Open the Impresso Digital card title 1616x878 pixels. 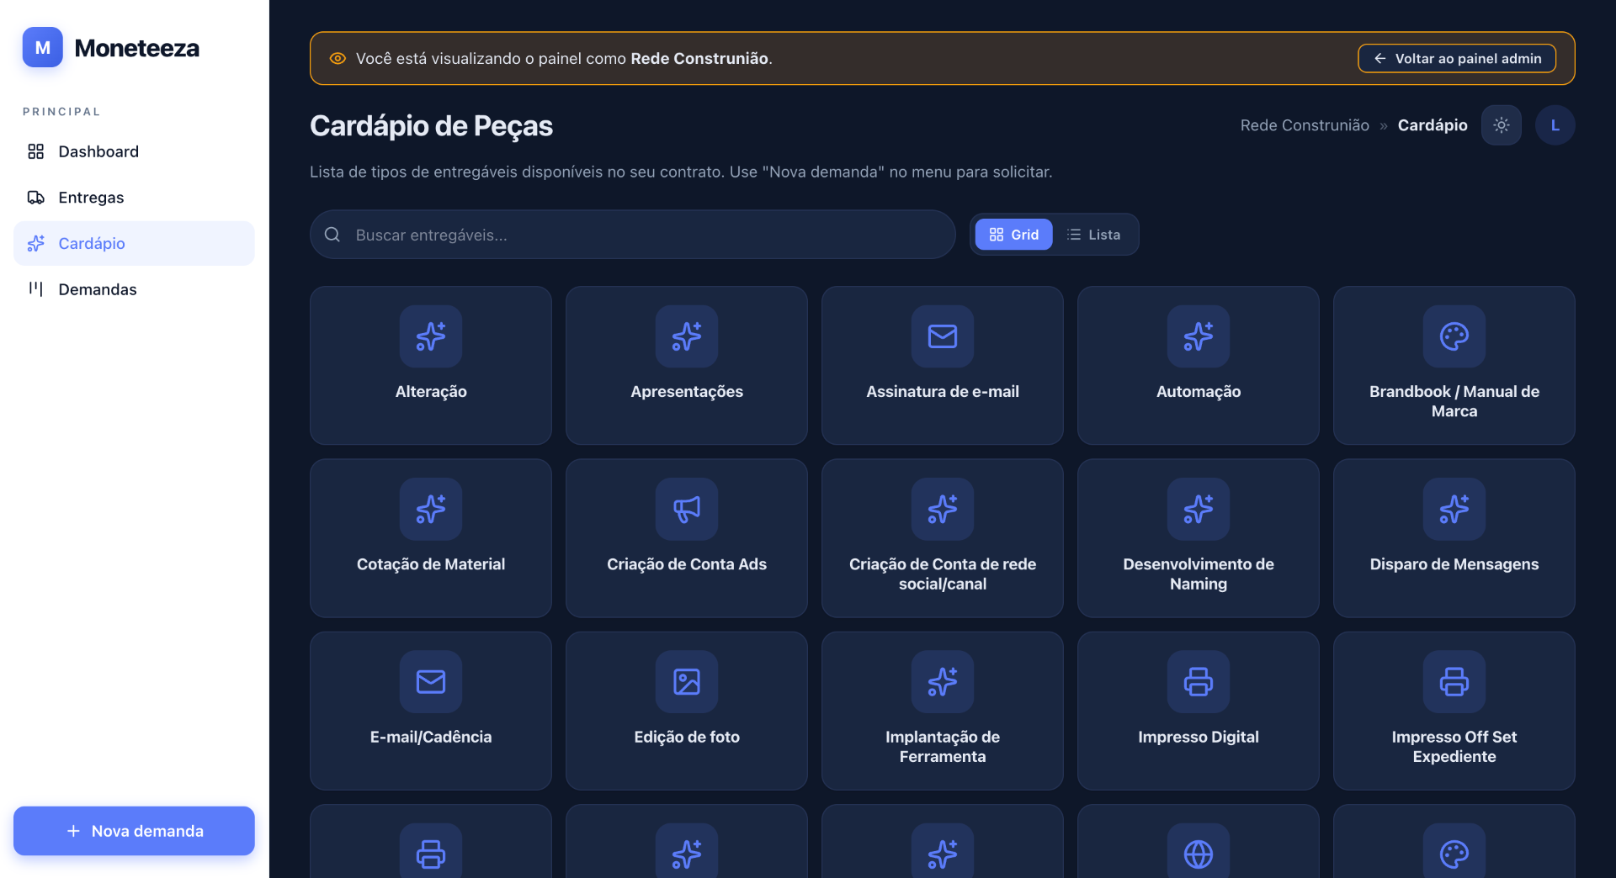[x=1199, y=737]
